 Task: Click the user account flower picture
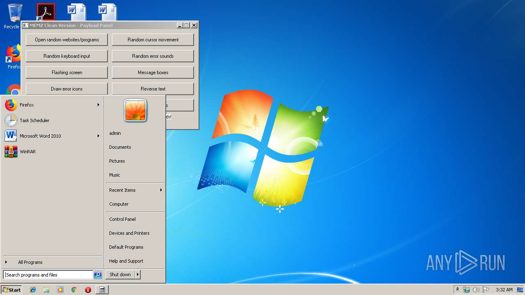[135, 111]
